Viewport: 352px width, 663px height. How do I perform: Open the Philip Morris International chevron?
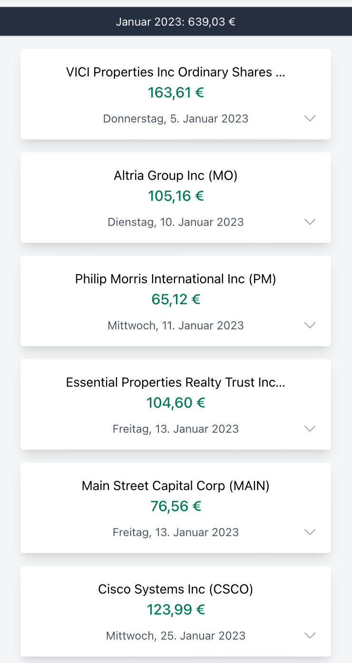[310, 326]
